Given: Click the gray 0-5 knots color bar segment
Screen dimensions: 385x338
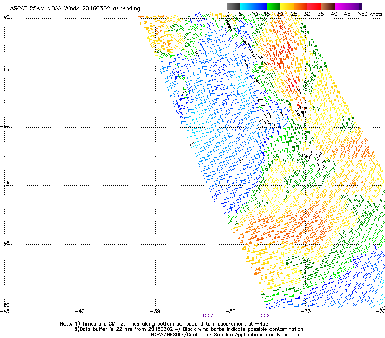Looking at the screenshot, I should pyautogui.click(x=233, y=6).
